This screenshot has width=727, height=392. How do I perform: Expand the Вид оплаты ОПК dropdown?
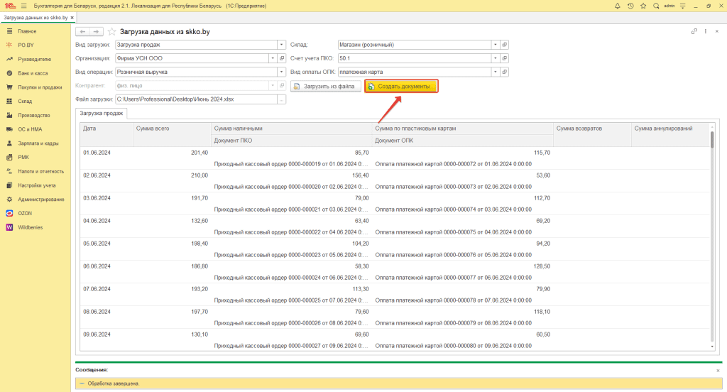pyautogui.click(x=496, y=72)
